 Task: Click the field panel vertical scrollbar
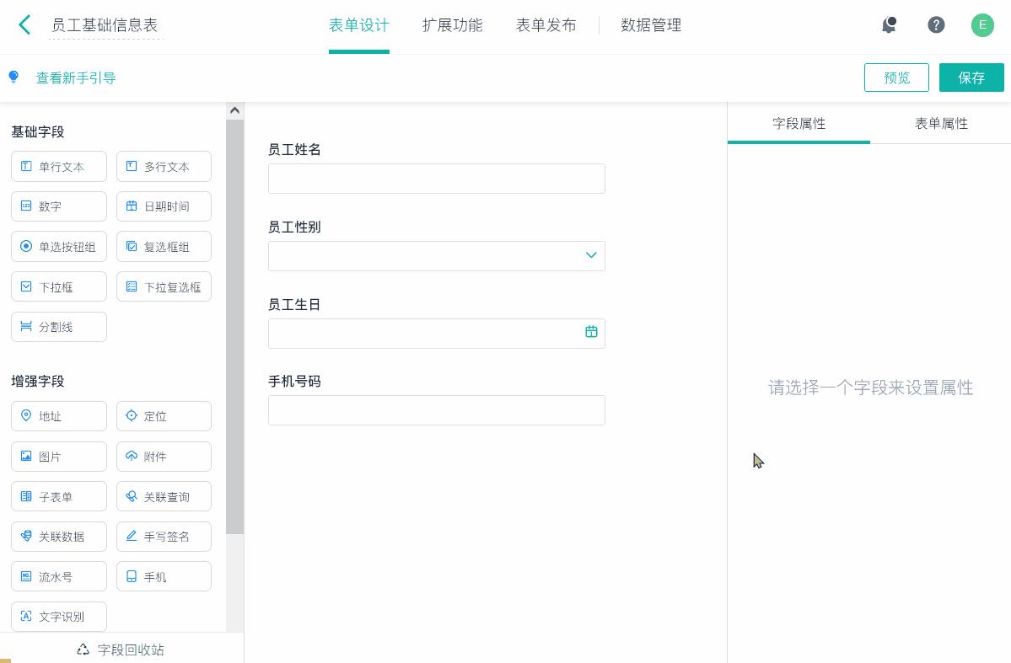pyautogui.click(x=234, y=327)
